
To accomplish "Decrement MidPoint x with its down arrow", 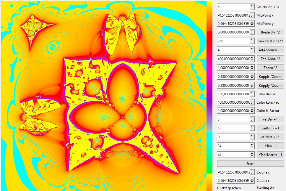I will [x=252, y=17].
